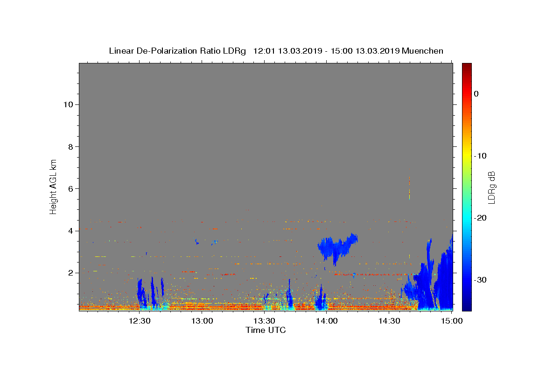
Task: Click the "13:30" time tick label
Action: (264, 321)
